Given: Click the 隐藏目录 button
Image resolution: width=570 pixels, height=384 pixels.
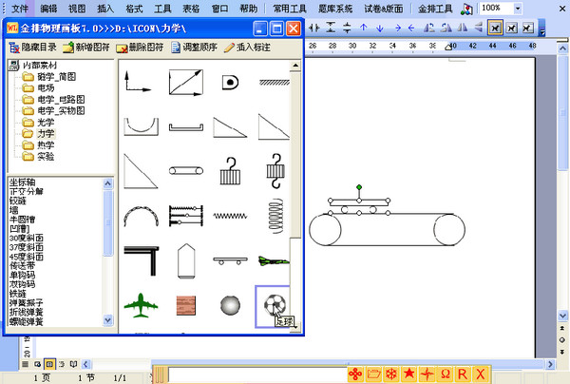Looking at the screenshot, I should 32,48.
